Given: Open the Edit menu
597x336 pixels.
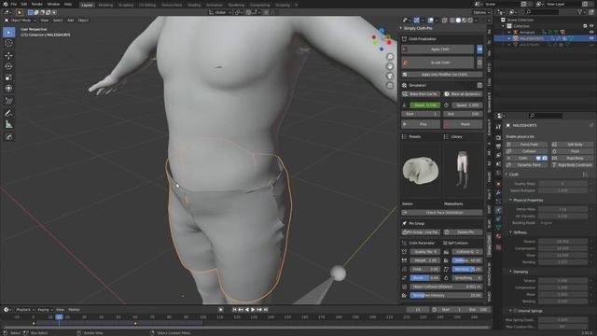Looking at the screenshot, I should (24, 4).
